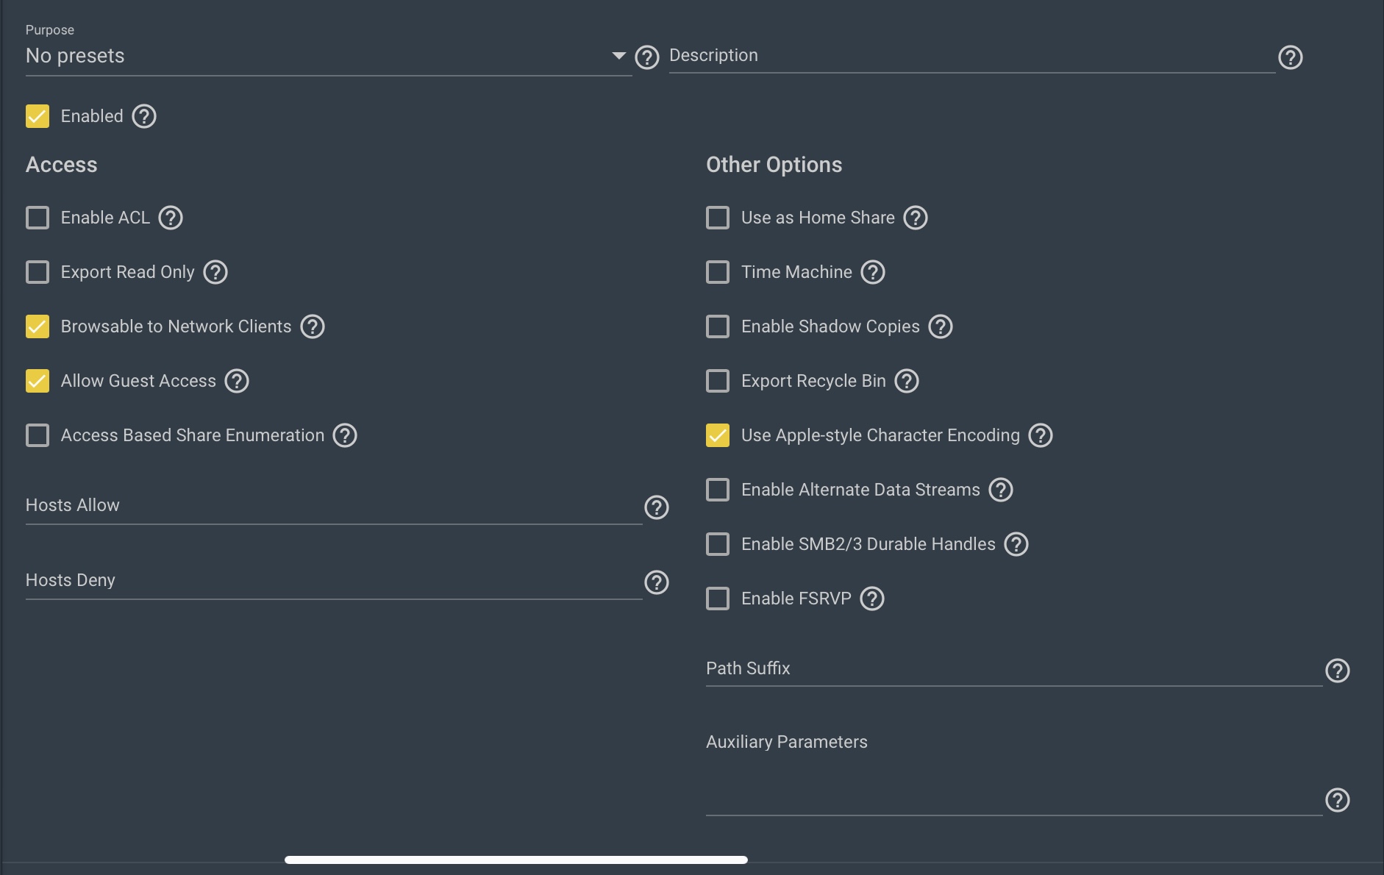
Task: Open help tooltip for Time Machine
Action: point(873,272)
